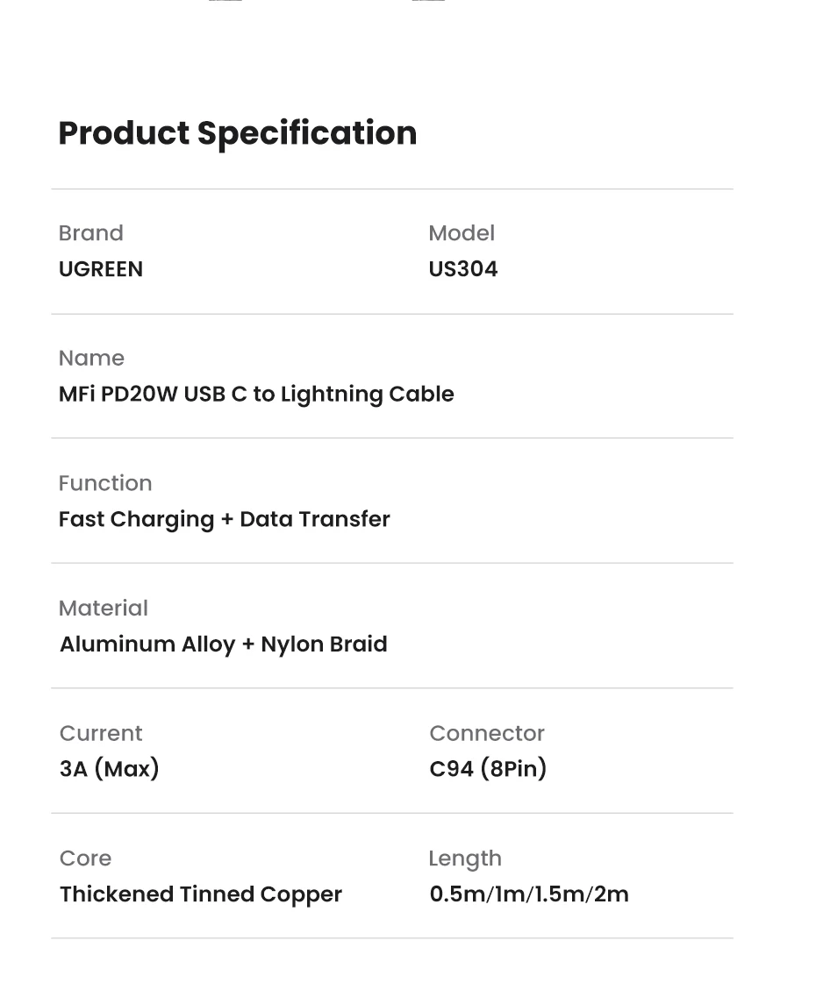Viewport: 816px width, 1004px height.
Task: Click the Product Specification heading
Action: pos(237,133)
